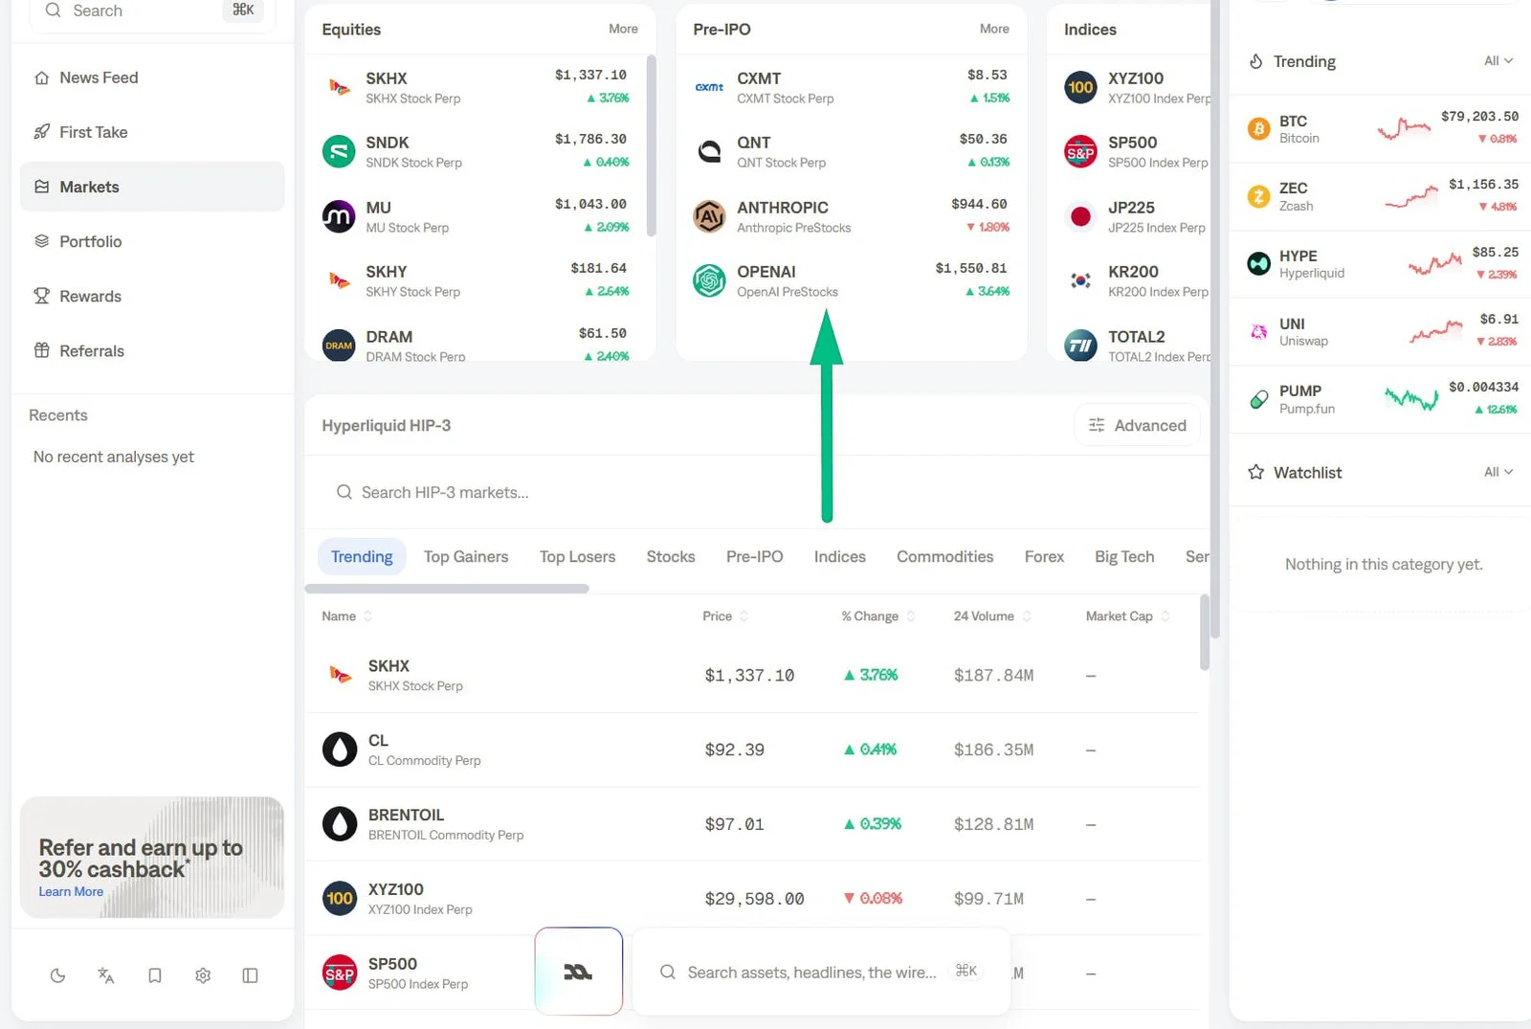This screenshot has height=1029, width=1531.
Task: Click the Equities list vertical scrollbar
Action: point(652,145)
